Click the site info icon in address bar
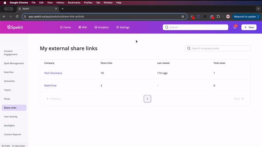 click(x=25, y=17)
